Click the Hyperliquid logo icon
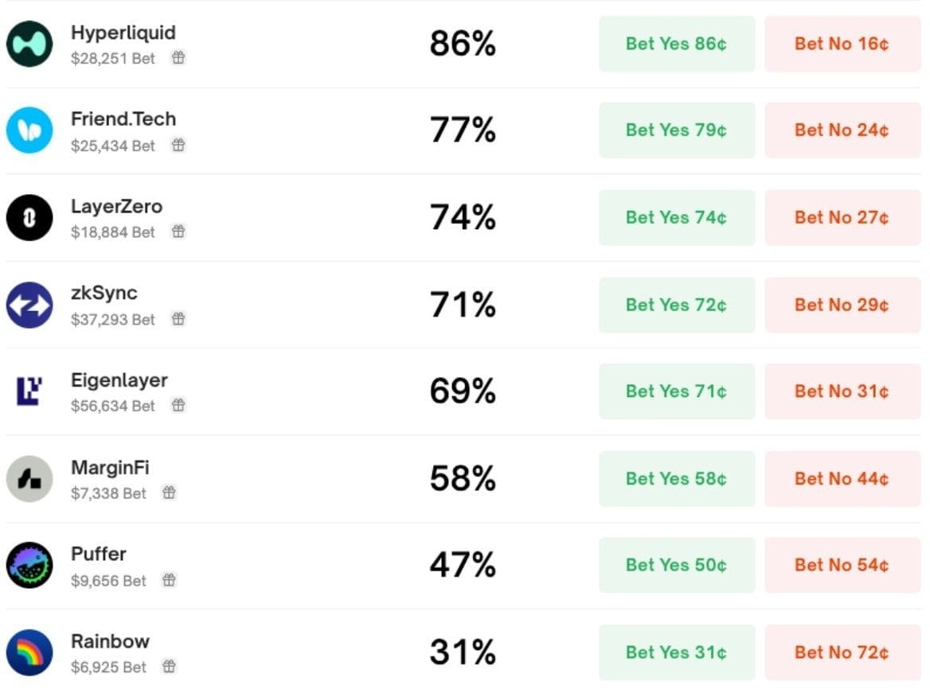The image size is (930, 693). coord(29,44)
